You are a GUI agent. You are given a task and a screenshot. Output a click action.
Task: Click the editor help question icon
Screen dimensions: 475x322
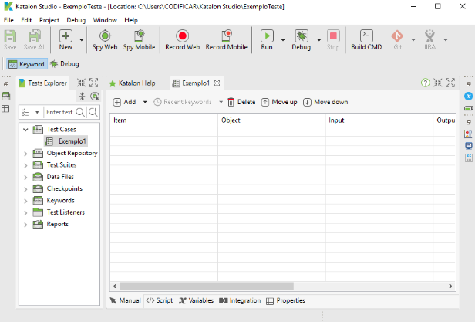(426, 83)
